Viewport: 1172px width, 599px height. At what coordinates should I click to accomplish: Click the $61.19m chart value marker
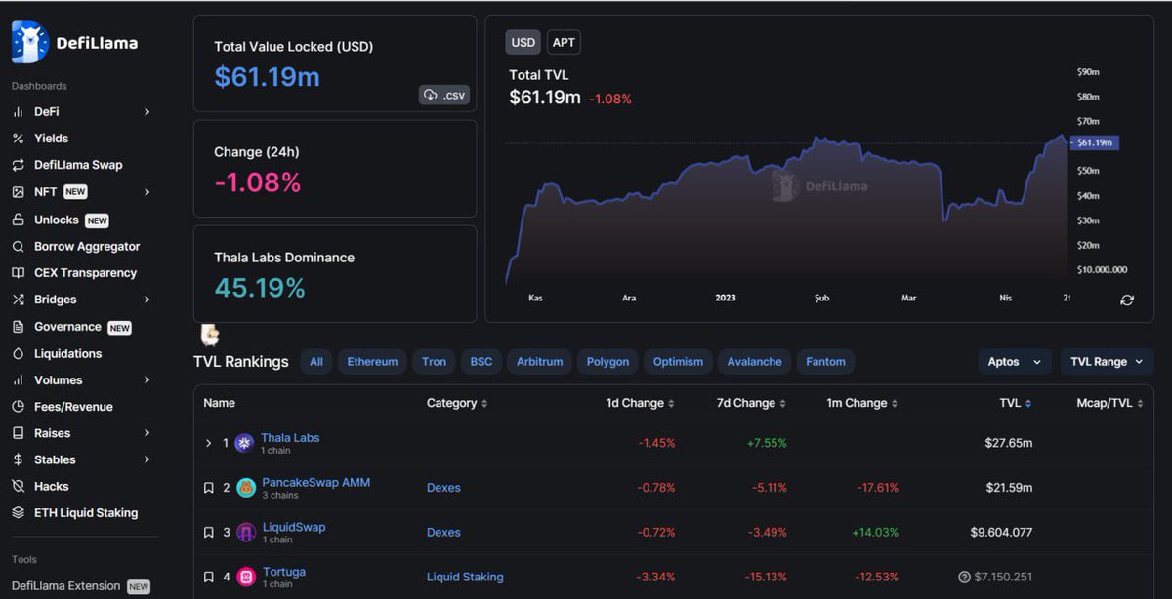[1094, 142]
